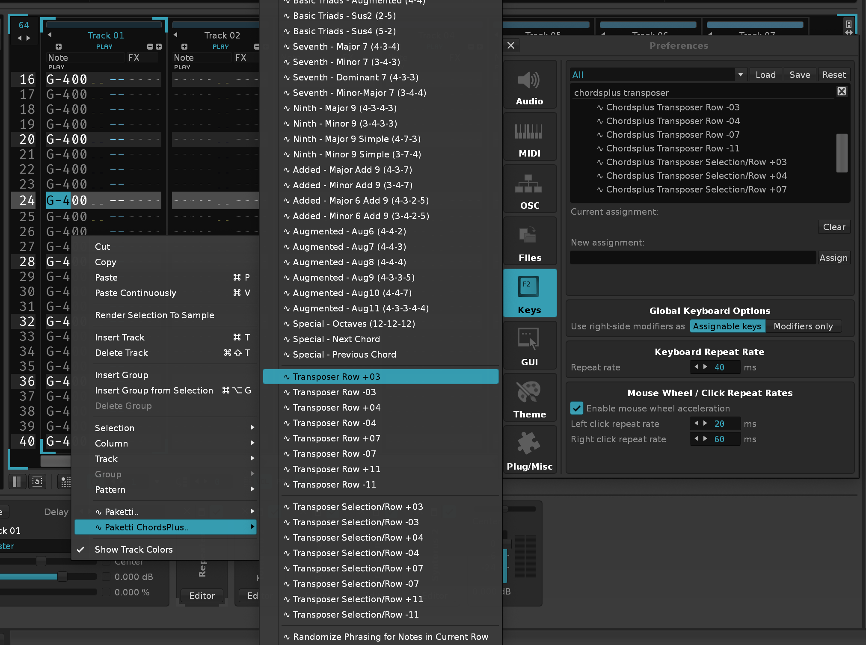This screenshot has width=866, height=645.
Task: Open the OSC preferences tab
Action: (x=529, y=189)
